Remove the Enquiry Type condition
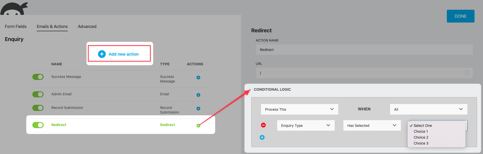The width and height of the screenshot is (483, 154). (x=263, y=125)
